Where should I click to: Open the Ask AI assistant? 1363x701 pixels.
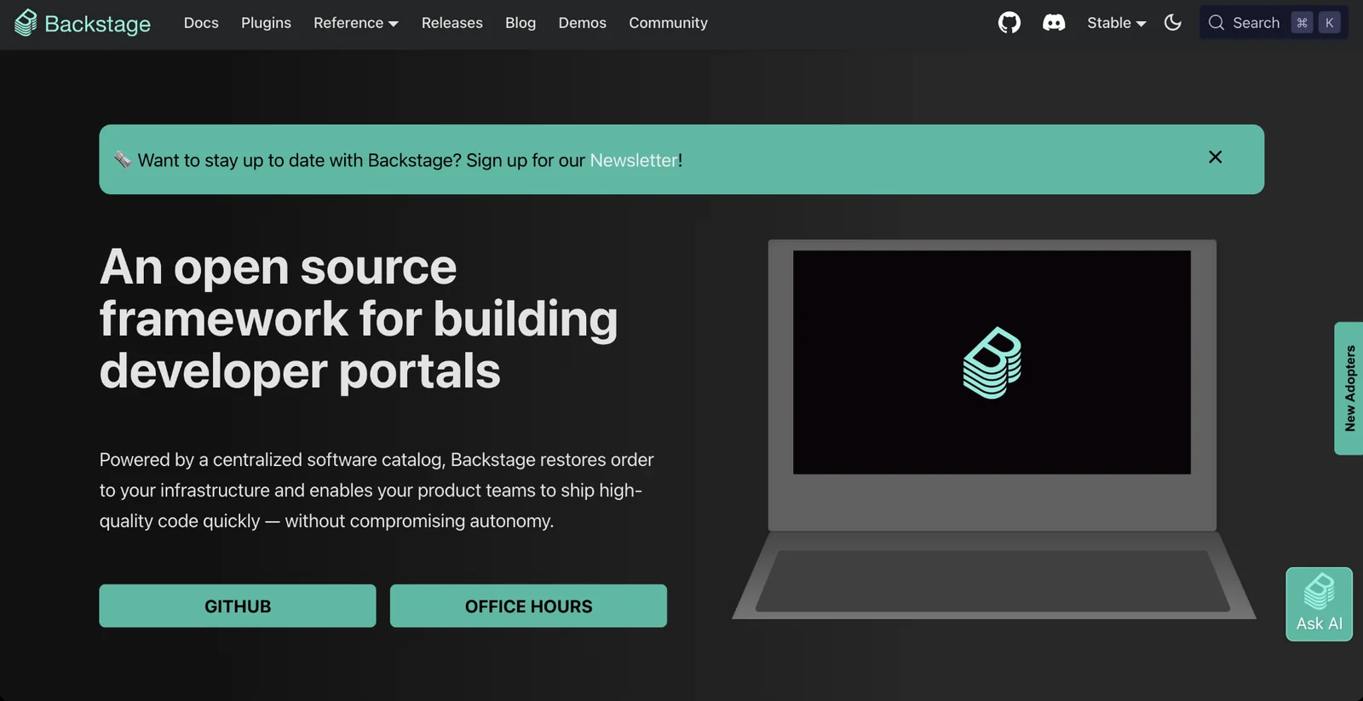pos(1319,604)
